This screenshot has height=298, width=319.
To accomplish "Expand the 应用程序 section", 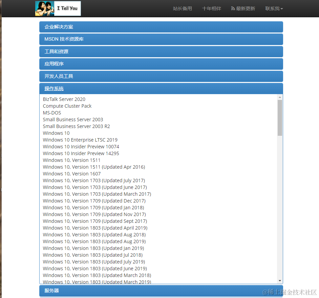I will pos(161,64).
